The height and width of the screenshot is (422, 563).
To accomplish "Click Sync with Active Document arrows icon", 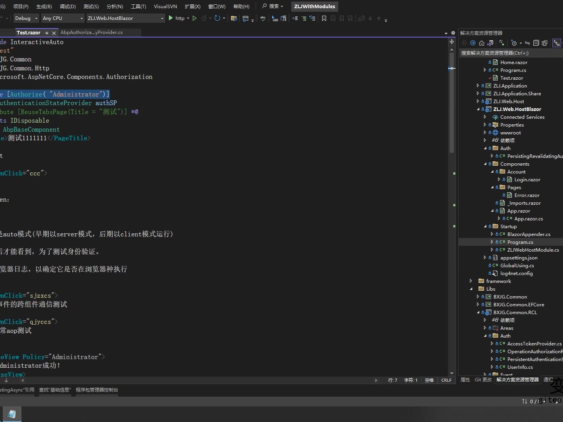I will click(x=527, y=43).
